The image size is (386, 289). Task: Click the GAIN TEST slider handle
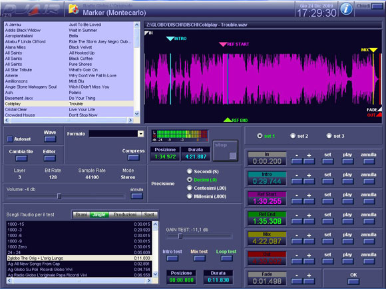point(180,236)
